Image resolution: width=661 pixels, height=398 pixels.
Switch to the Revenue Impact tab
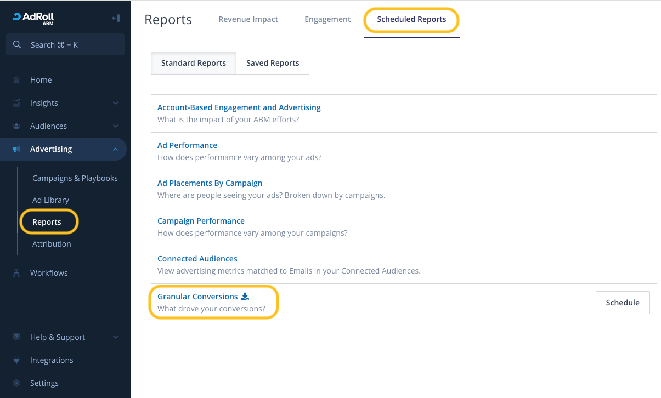248,19
